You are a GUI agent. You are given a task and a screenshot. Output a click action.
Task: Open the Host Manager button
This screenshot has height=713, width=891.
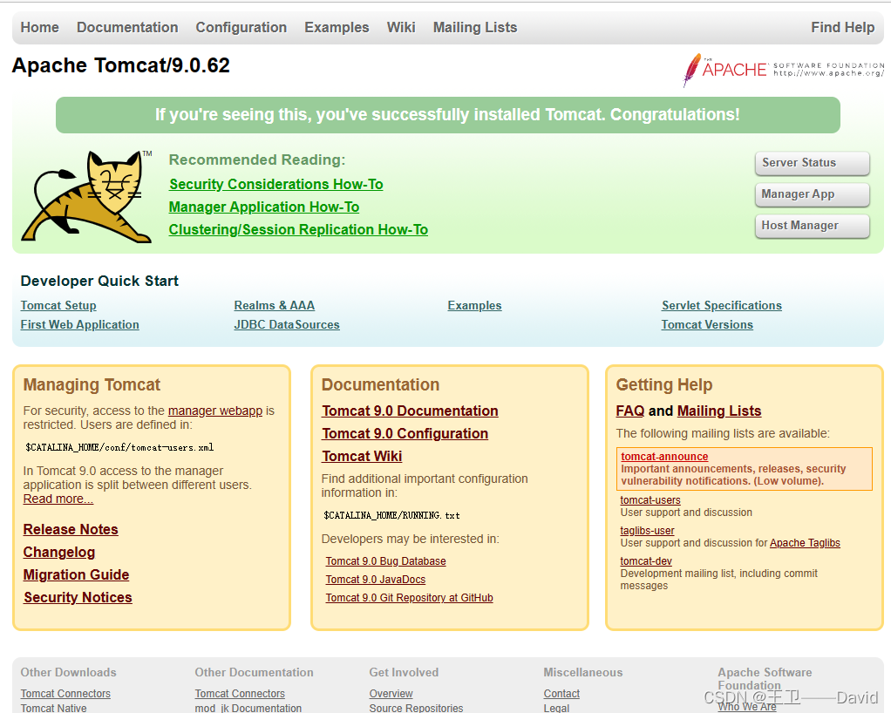[x=812, y=226]
